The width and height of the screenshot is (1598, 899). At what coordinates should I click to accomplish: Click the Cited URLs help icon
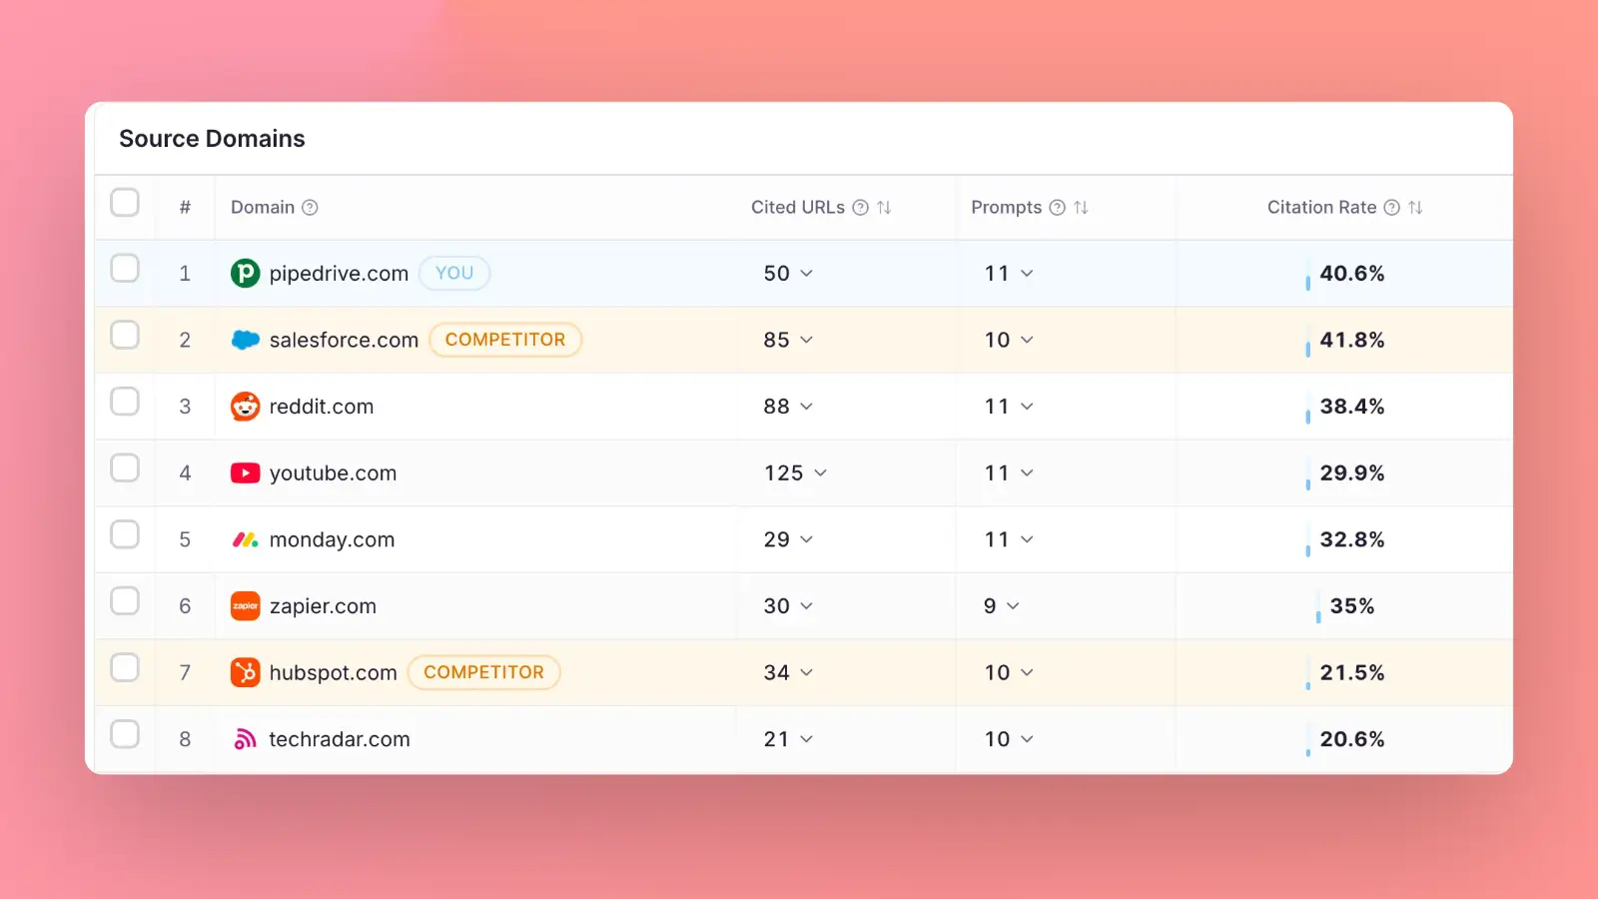tap(860, 208)
